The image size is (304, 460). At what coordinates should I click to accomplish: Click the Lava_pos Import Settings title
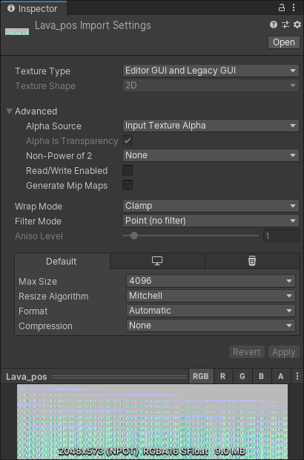tap(93, 25)
